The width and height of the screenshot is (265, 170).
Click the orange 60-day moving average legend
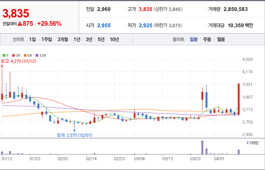(28, 55)
